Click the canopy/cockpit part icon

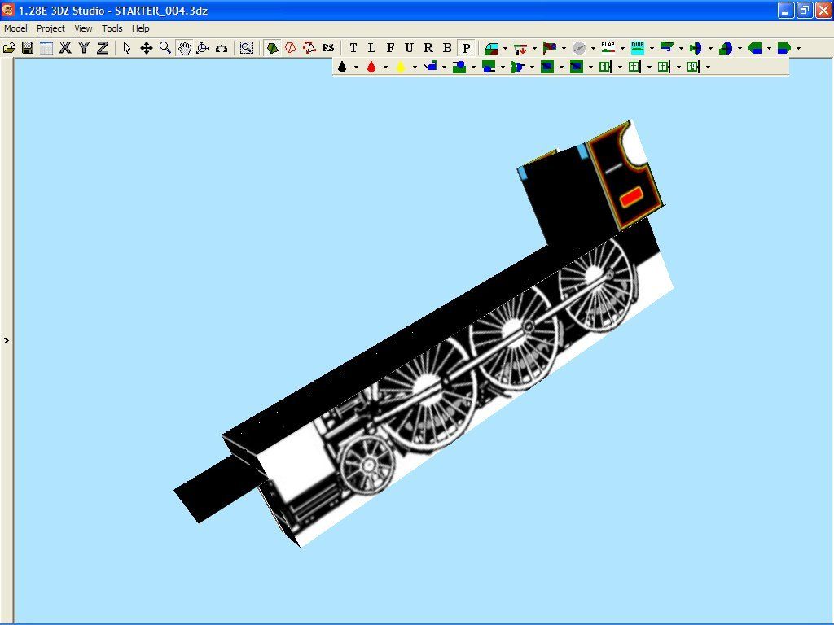[491, 48]
